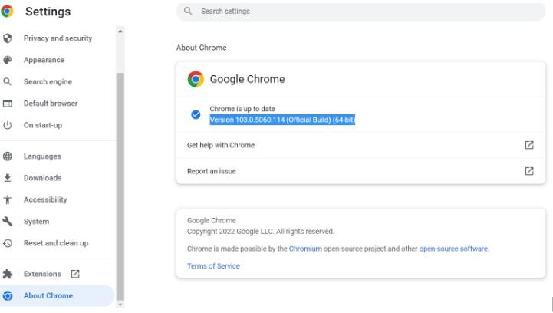This screenshot has height=313, width=553.
Task: Click the Accessibility person icon
Action: (x=8, y=199)
